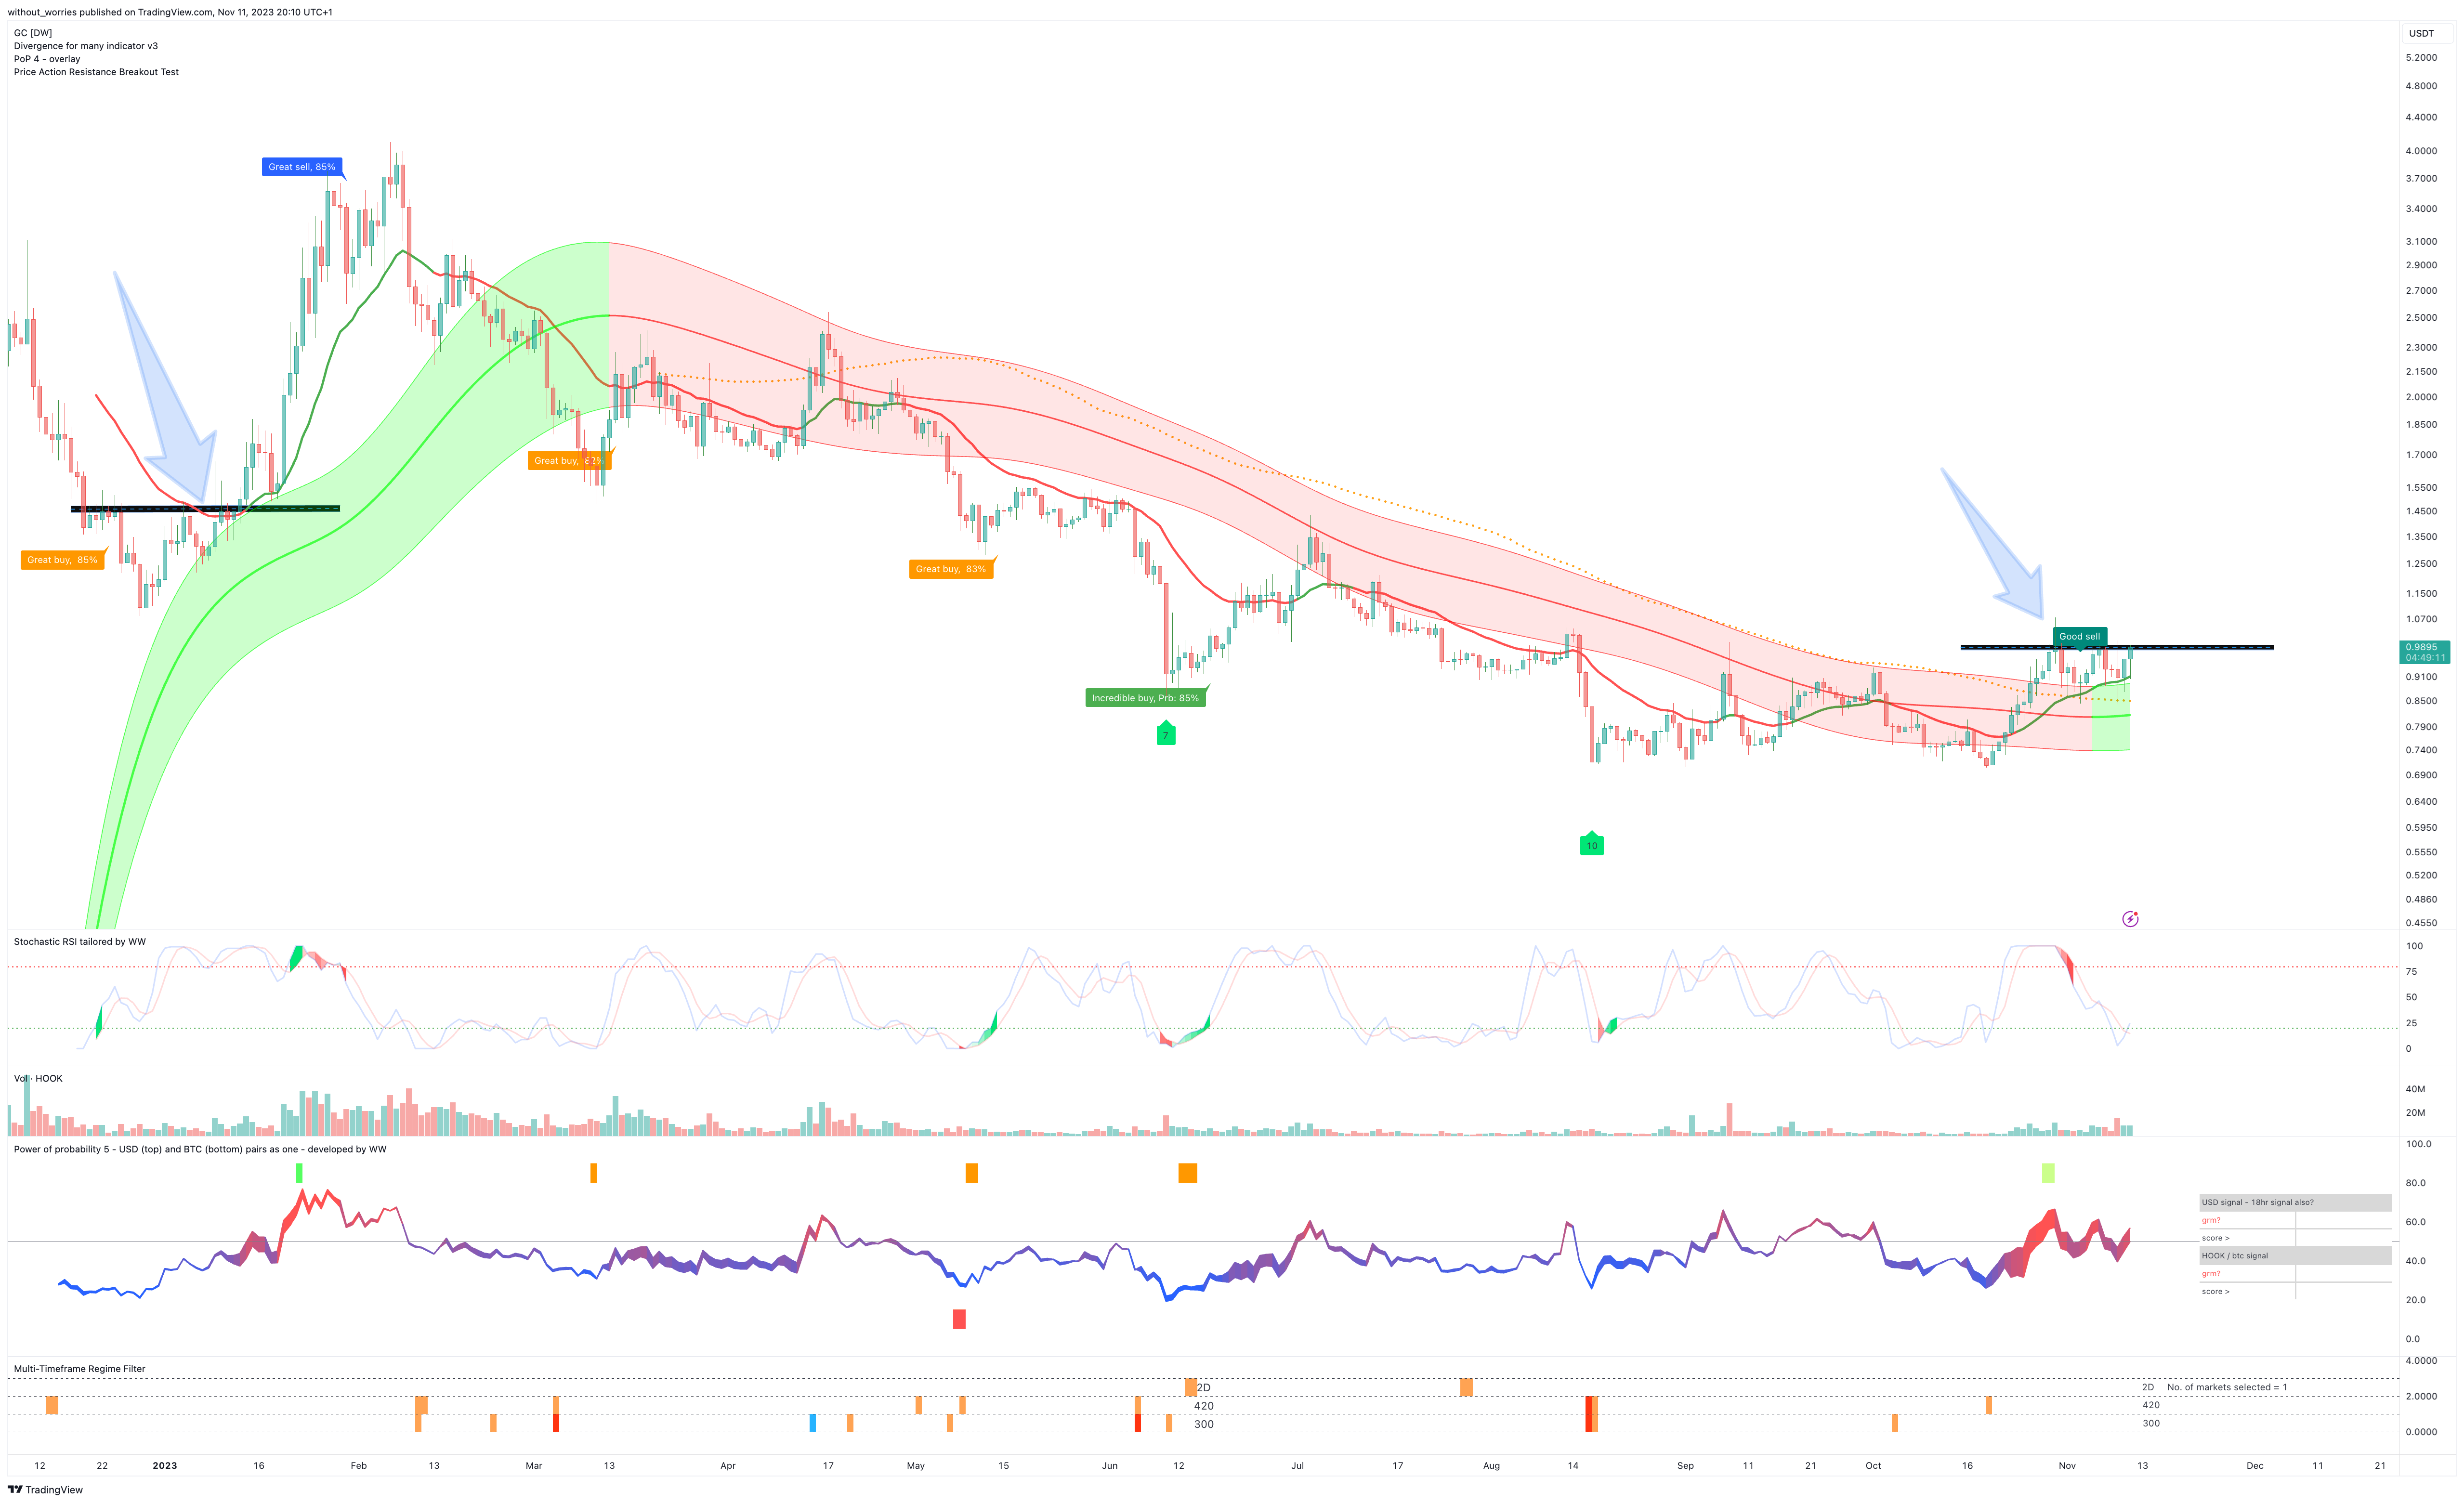Click the purple lightning bolt icon

(x=2130, y=918)
